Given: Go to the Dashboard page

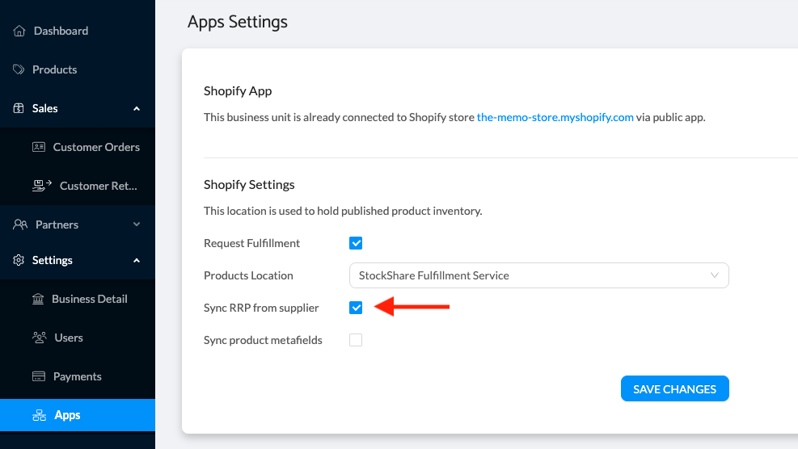Looking at the screenshot, I should click(61, 31).
